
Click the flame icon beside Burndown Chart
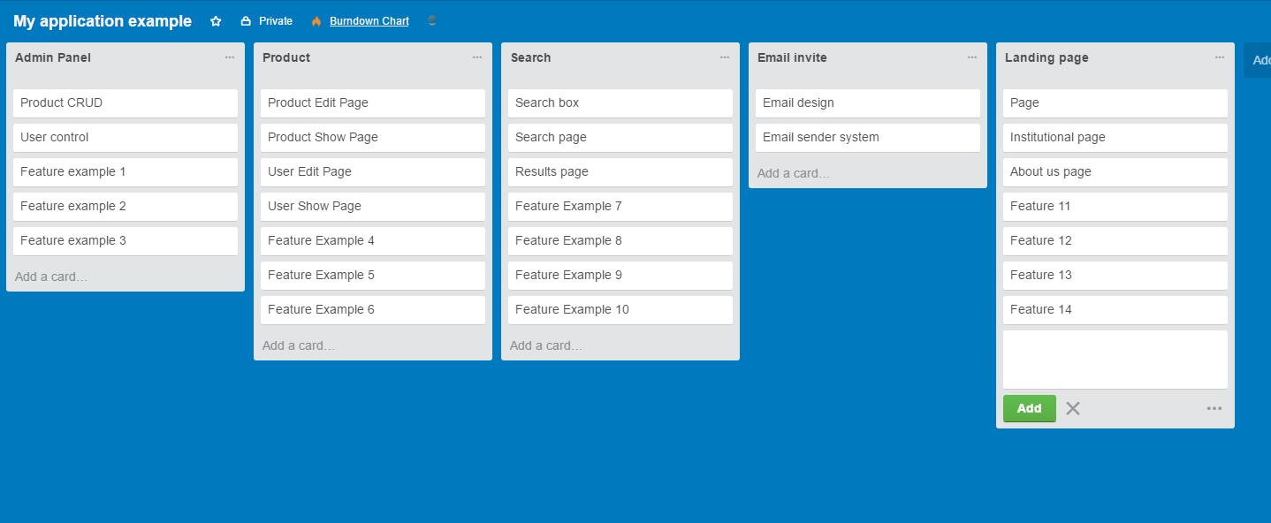click(316, 21)
